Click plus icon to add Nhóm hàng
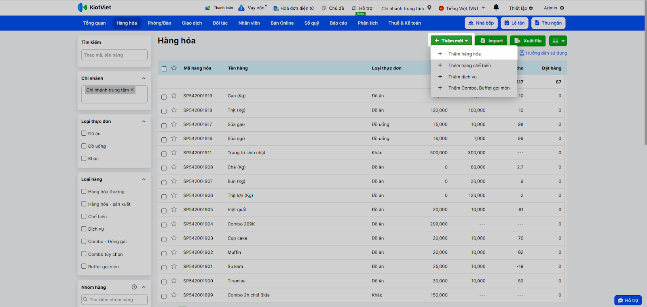Viewport: 647px width, 307px height. pyautogui.click(x=134, y=287)
